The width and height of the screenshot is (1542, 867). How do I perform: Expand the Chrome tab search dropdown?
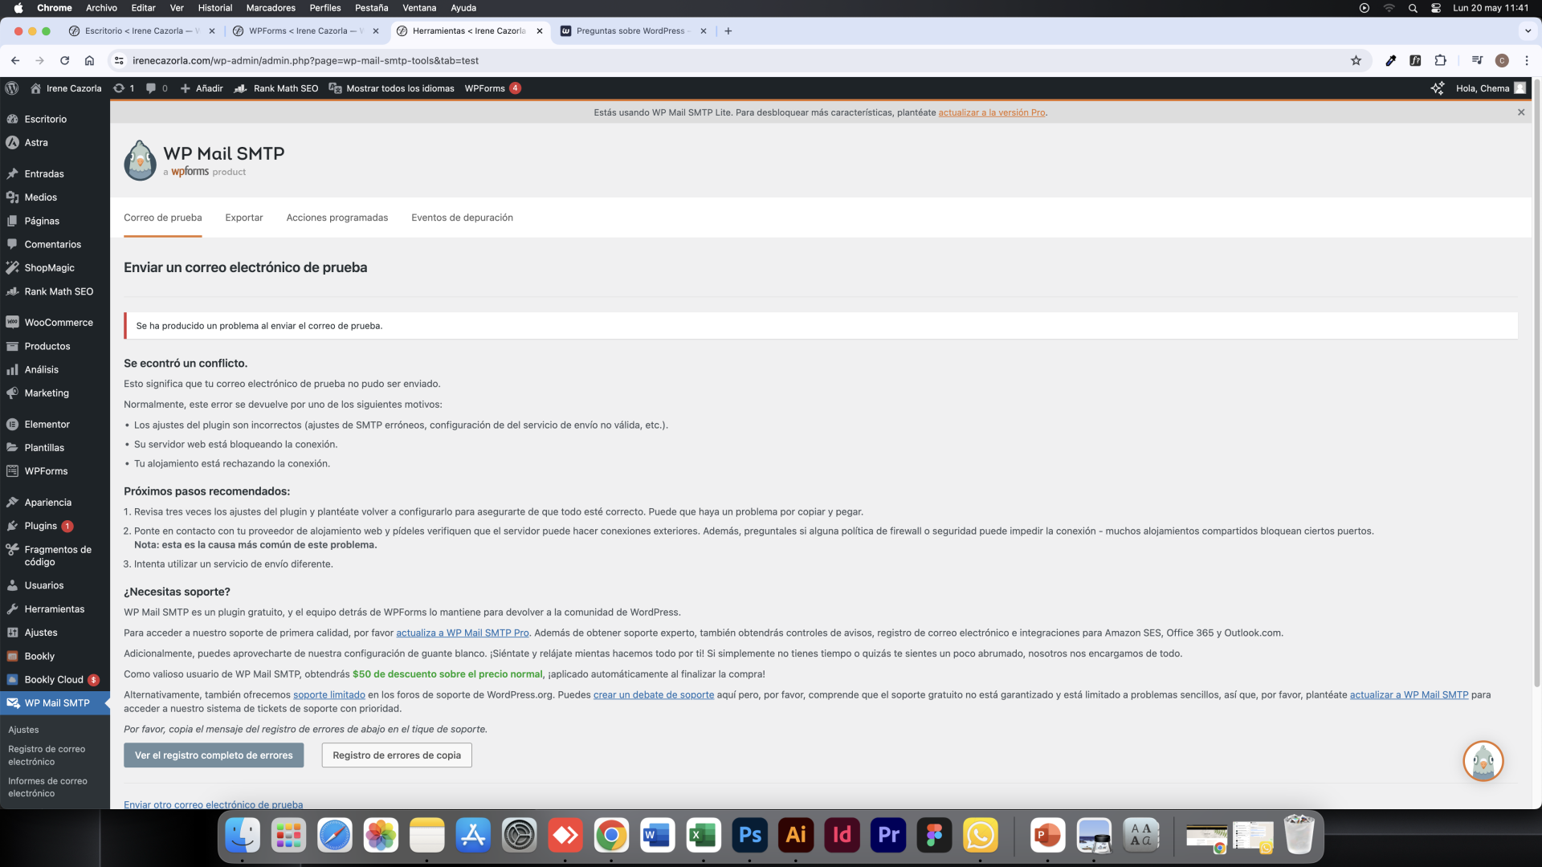click(1528, 31)
